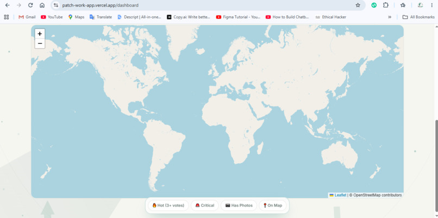Screen dimensions: 438x218
Task: Open the Ethical Hacker bookmark
Action: [x=331, y=17]
